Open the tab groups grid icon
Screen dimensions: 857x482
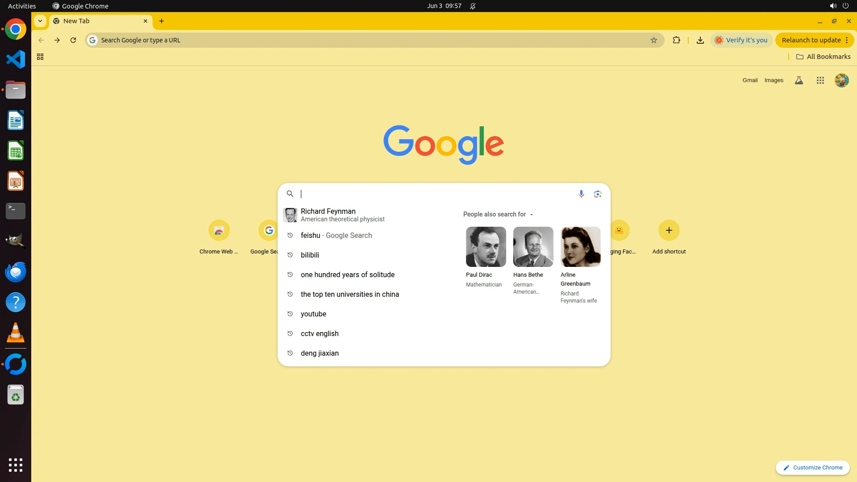40,57
